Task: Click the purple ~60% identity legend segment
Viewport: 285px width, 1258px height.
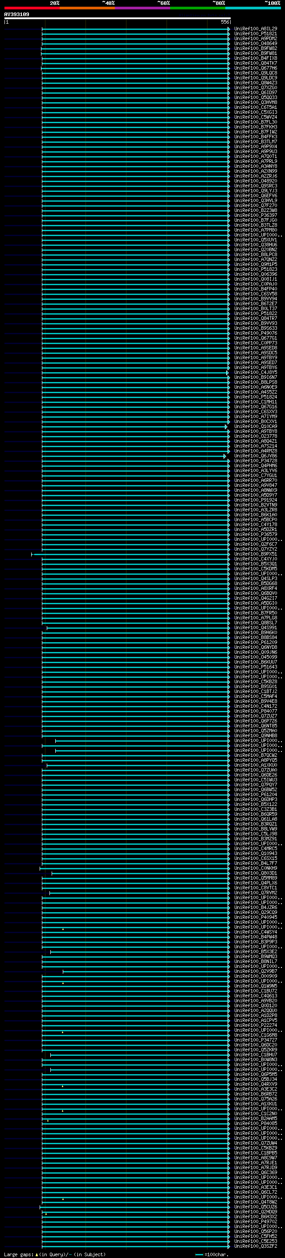Action: 142,8
